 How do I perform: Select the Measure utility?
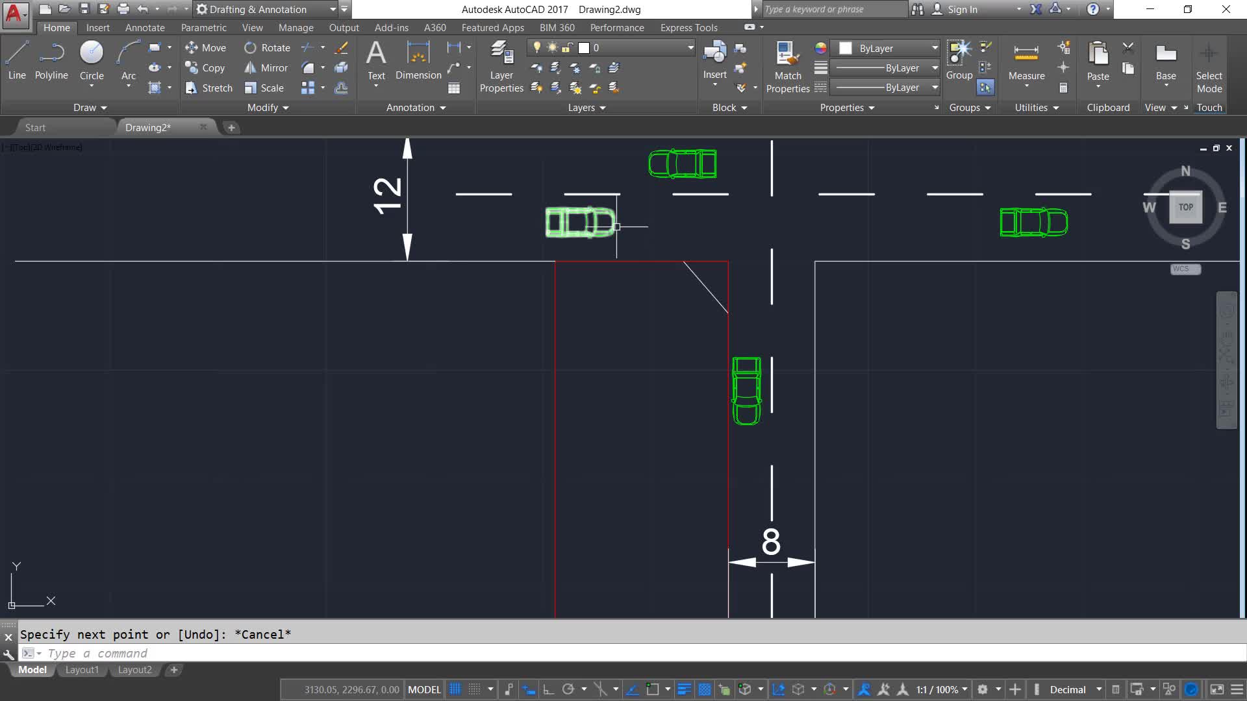pos(1026,62)
